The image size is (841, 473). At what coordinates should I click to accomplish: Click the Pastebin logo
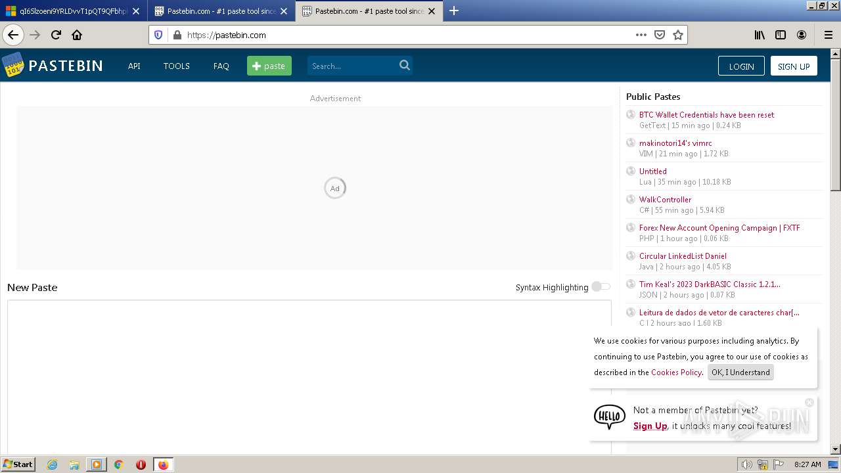pos(53,66)
